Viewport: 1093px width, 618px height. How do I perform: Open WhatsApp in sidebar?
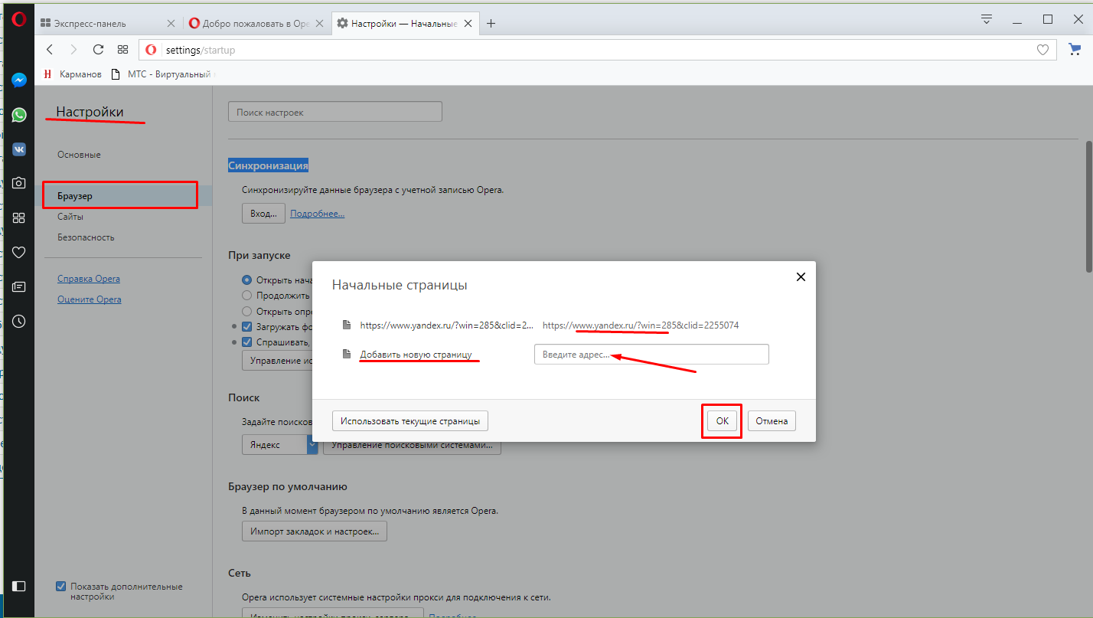point(19,115)
